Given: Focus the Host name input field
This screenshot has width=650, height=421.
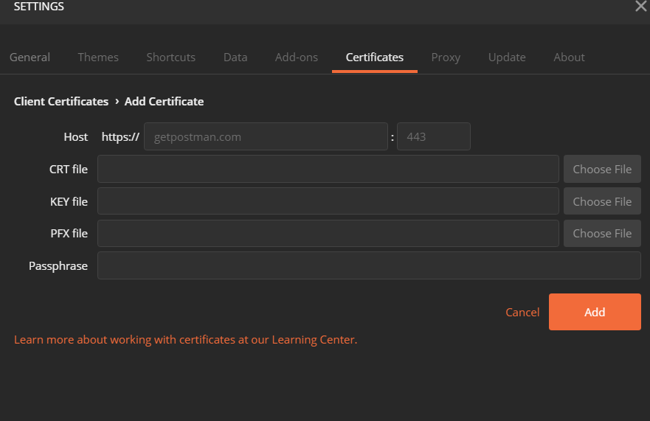Looking at the screenshot, I should [266, 136].
